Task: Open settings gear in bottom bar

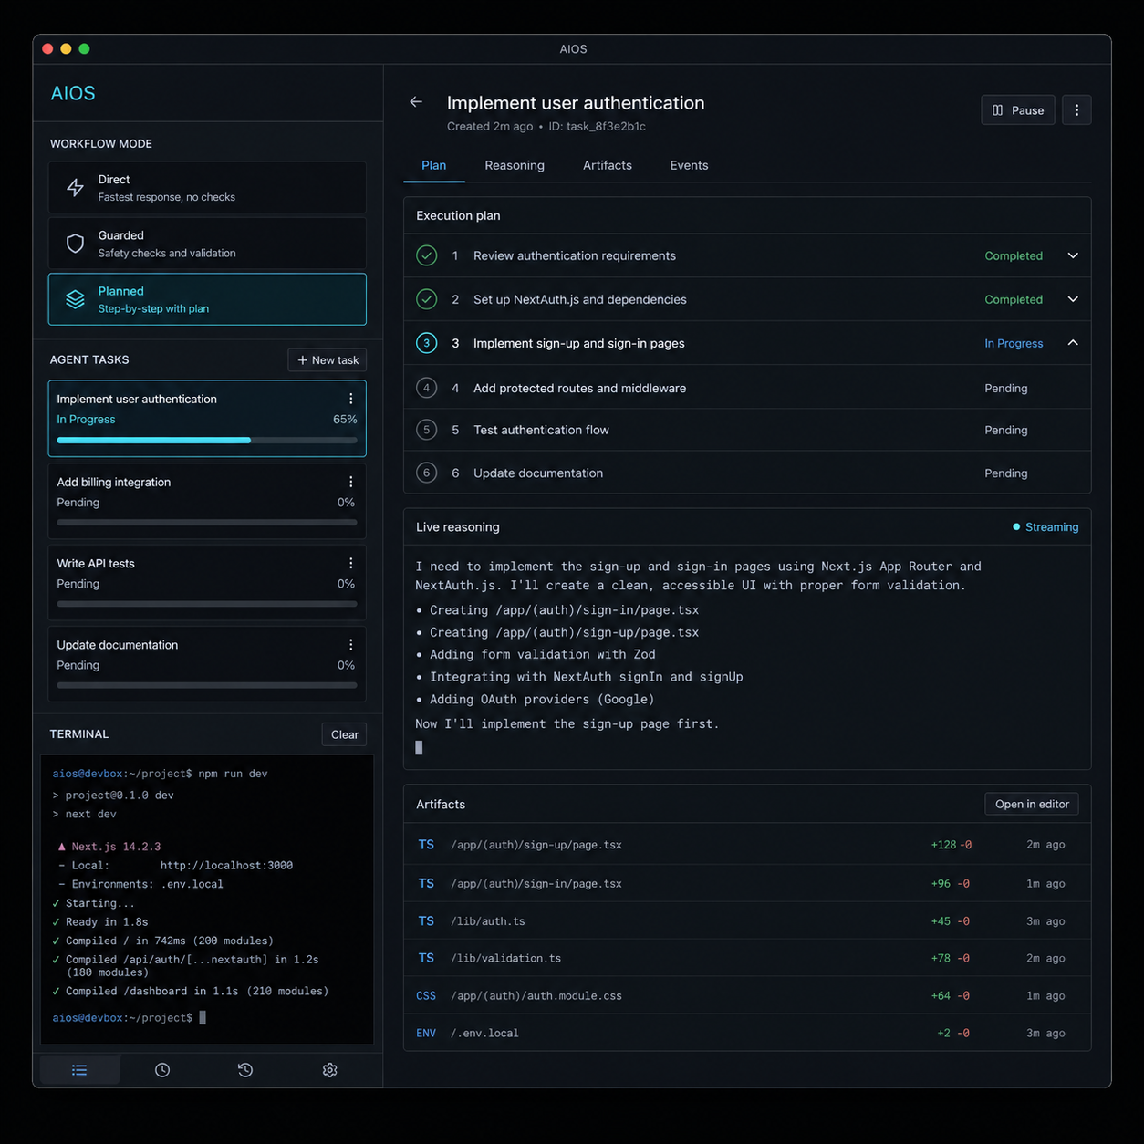Action: pyautogui.click(x=330, y=1070)
